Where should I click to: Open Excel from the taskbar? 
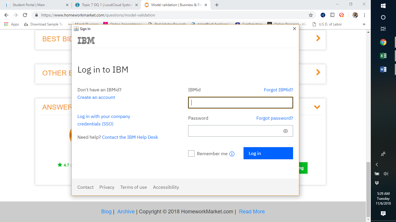click(383, 56)
